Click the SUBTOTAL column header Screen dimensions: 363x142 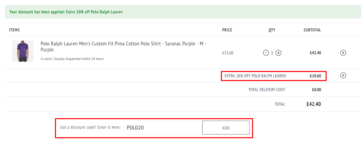tap(312, 30)
